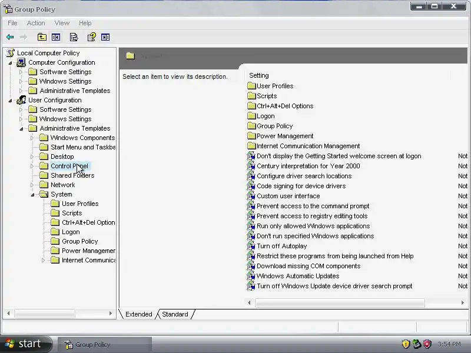Click the Scripts folder icon in Setting list
Image resolution: width=471 pixels, height=353 pixels.
[x=251, y=96]
